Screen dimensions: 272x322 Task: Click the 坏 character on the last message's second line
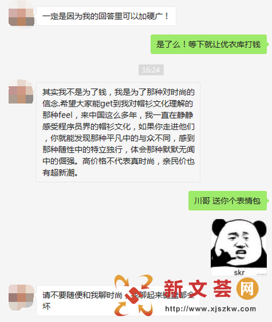(47, 306)
